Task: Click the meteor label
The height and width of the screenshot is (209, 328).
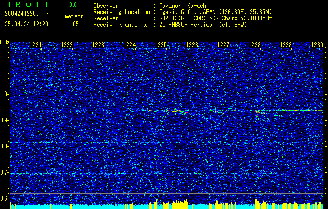Action: tap(74, 16)
